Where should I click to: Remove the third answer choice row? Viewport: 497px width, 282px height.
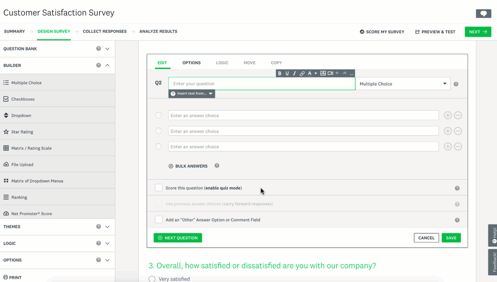(x=458, y=147)
